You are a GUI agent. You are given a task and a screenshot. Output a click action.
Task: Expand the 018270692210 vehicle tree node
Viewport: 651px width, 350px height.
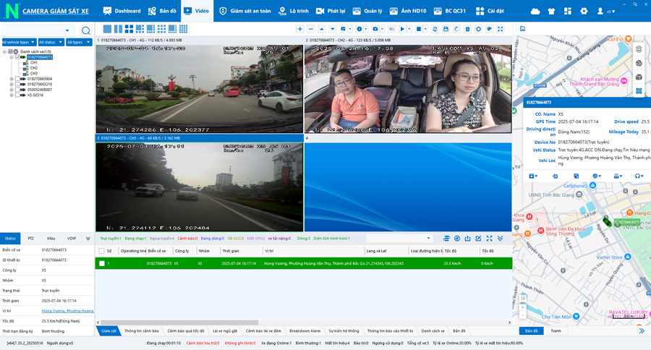point(12,85)
